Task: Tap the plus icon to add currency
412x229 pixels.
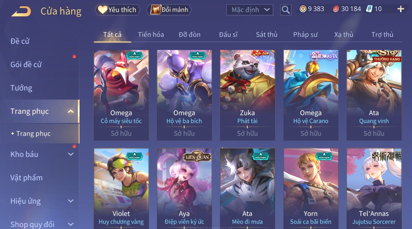Action: pos(401,9)
